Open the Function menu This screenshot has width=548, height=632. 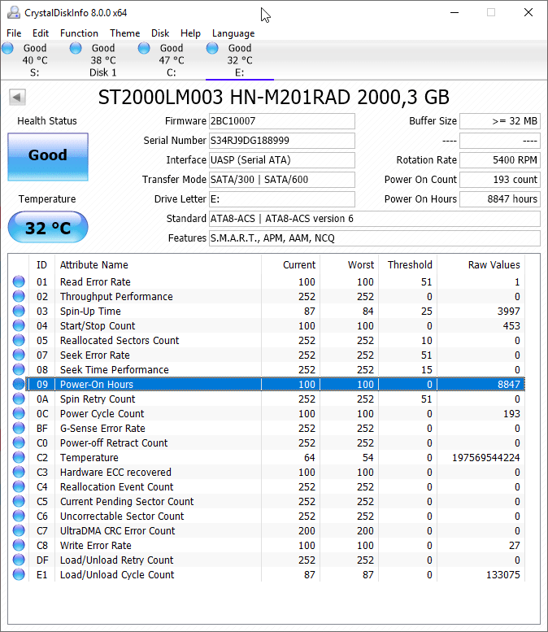click(79, 33)
